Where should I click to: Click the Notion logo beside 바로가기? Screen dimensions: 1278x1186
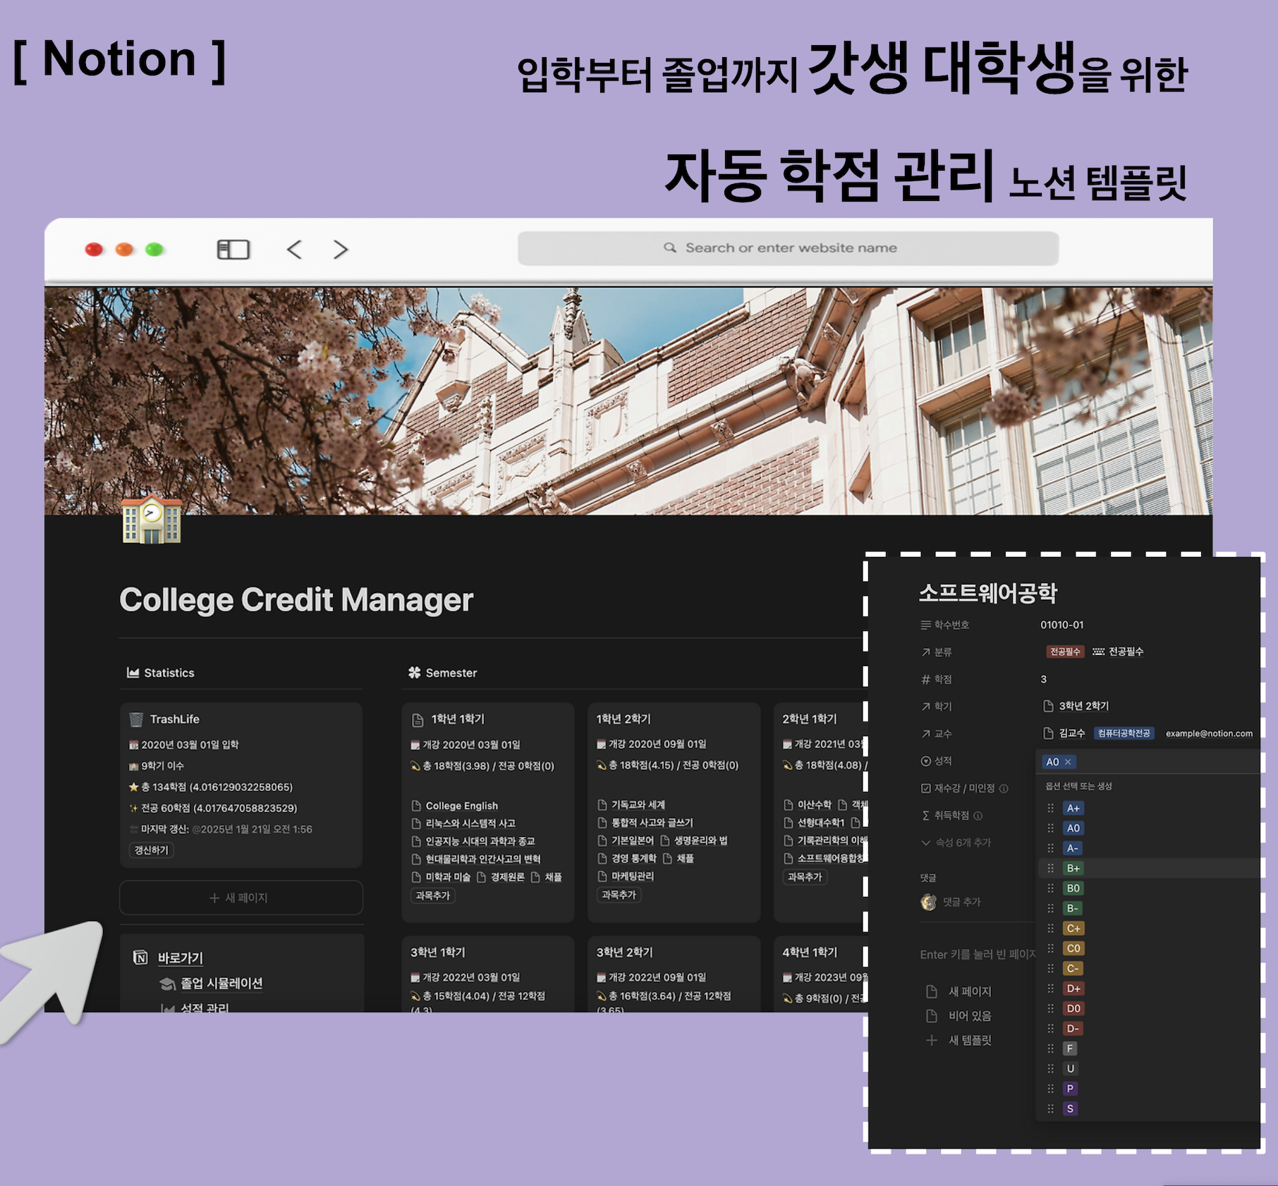(x=141, y=957)
